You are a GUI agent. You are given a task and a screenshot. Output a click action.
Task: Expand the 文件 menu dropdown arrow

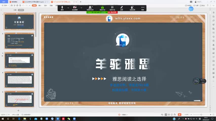(x=8, y=6)
